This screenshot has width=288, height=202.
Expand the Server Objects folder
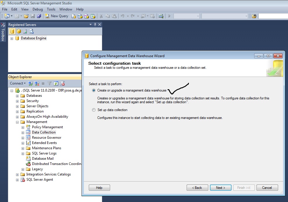tap(17, 106)
